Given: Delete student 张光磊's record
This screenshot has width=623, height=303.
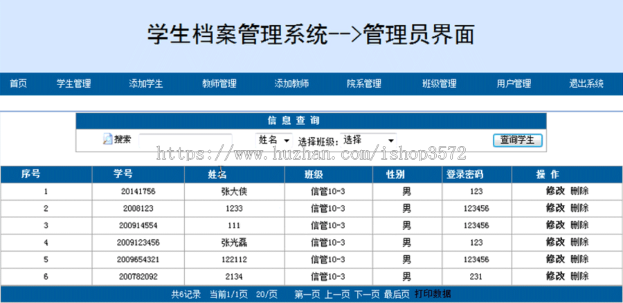Looking at the screenshot, I should point(579,242).
